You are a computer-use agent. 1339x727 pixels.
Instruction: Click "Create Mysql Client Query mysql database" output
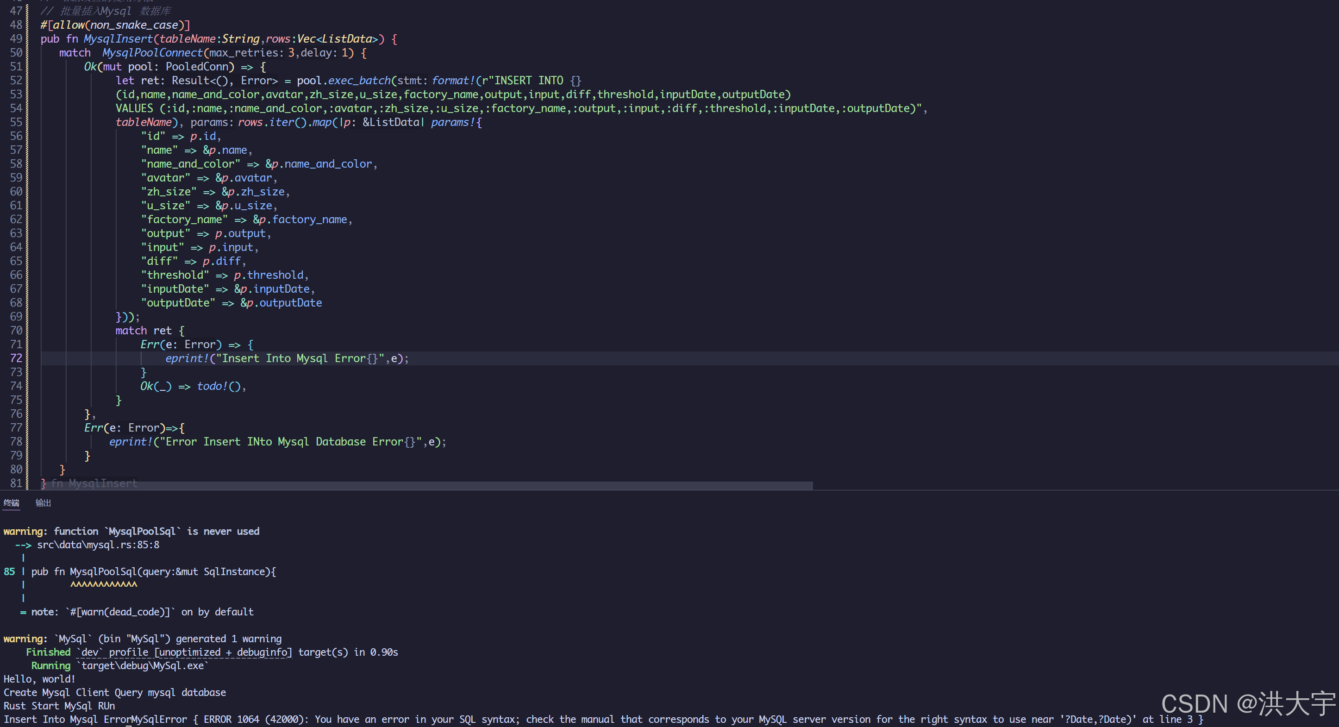(x=115, y=693)
